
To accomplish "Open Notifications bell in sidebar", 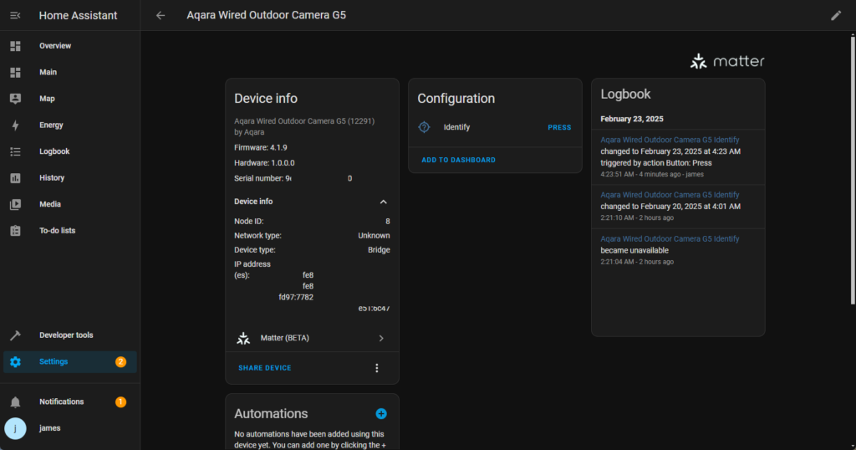I will tap(15, 401).
